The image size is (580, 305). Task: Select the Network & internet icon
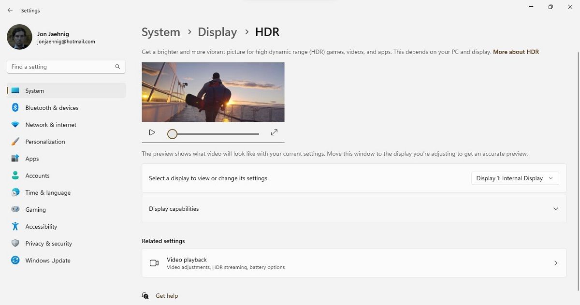15,124
